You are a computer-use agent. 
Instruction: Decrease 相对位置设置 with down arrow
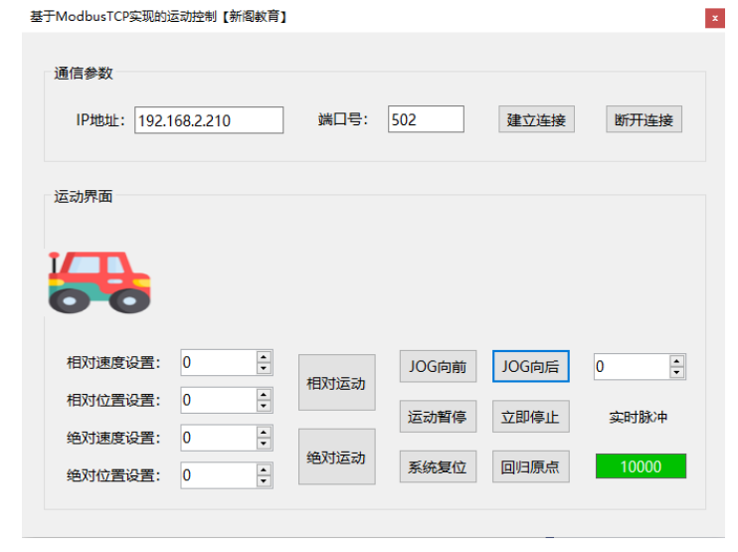tap(264, 406)
